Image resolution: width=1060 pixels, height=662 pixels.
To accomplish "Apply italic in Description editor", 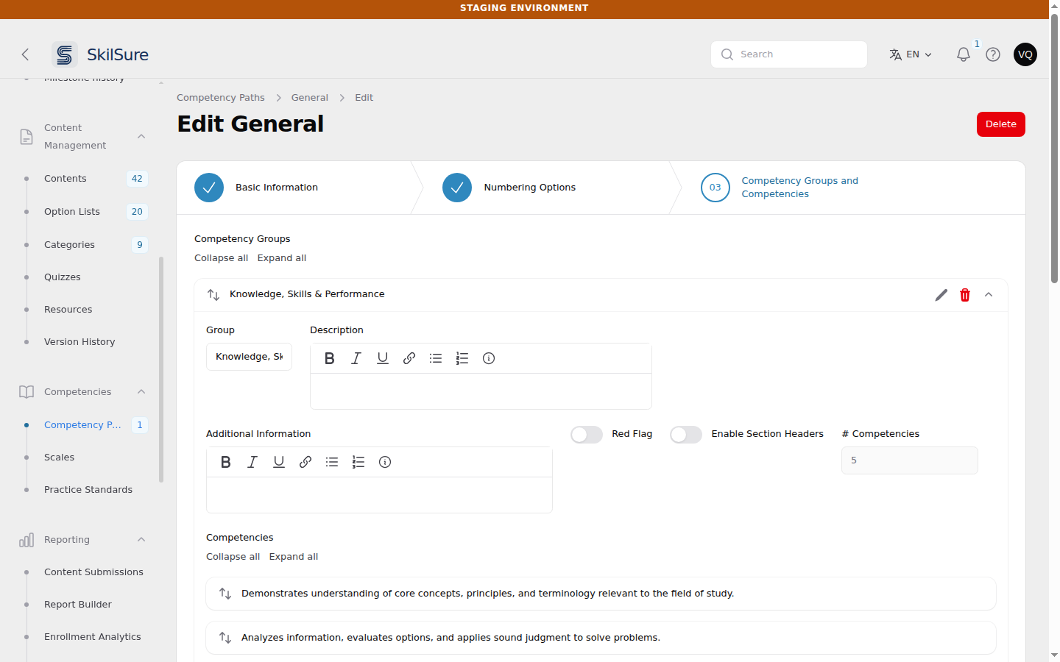I will (x=356, y=358).
